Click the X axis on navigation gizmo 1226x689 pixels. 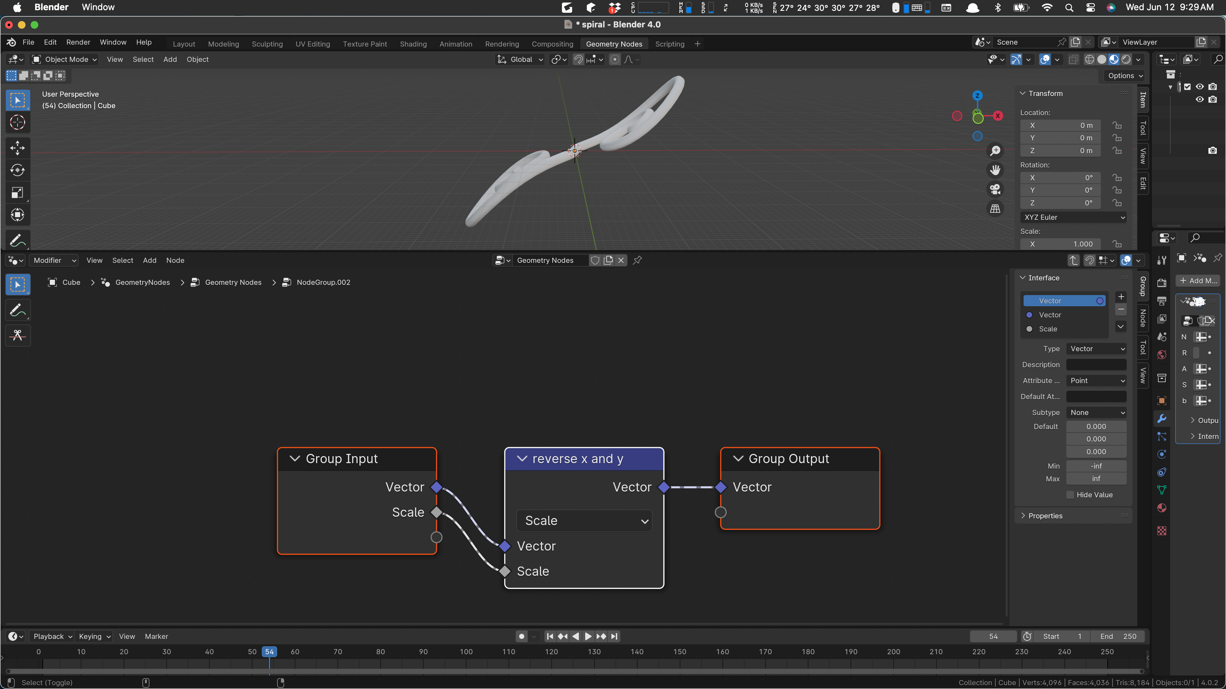[998, 115]
